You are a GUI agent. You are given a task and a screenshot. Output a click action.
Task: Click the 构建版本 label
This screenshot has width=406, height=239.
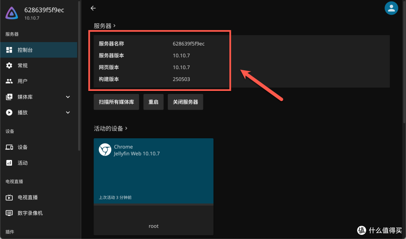[x=109, y=79]
